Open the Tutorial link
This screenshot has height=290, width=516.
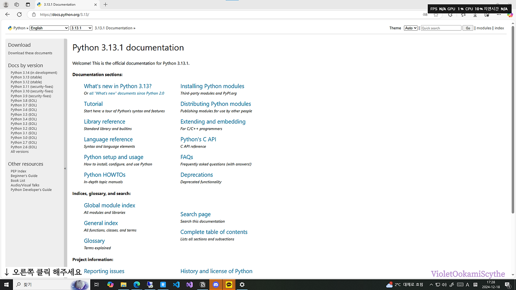(93, 104)
